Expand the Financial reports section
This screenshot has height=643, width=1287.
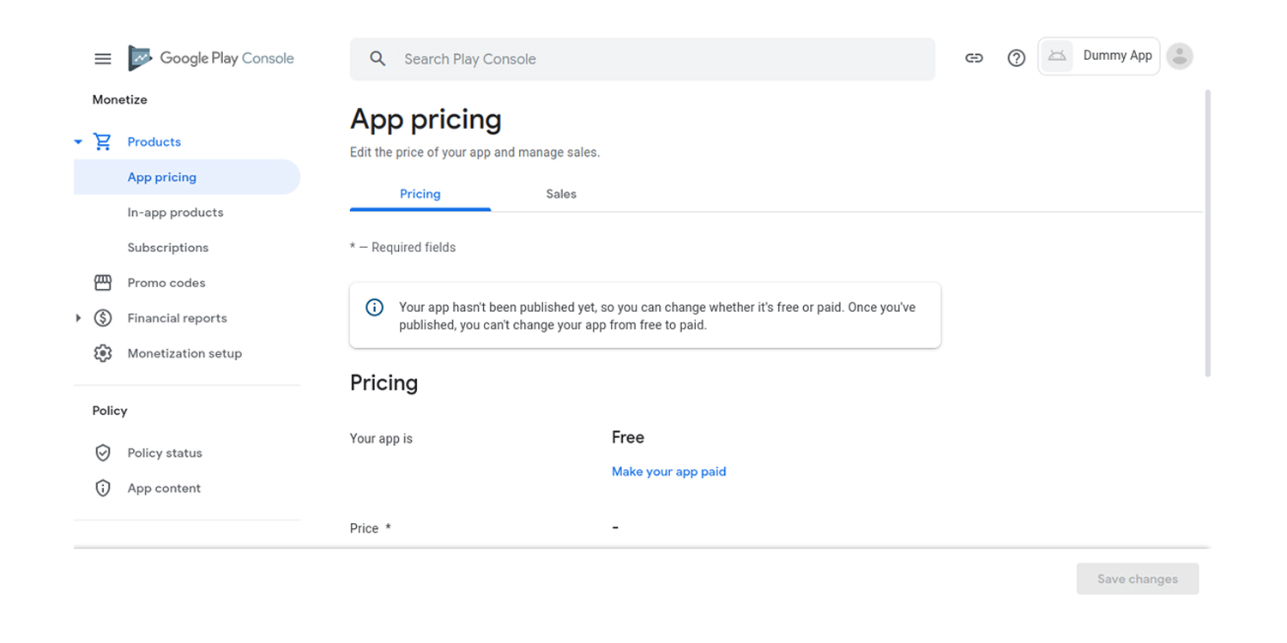pos(78,317)
